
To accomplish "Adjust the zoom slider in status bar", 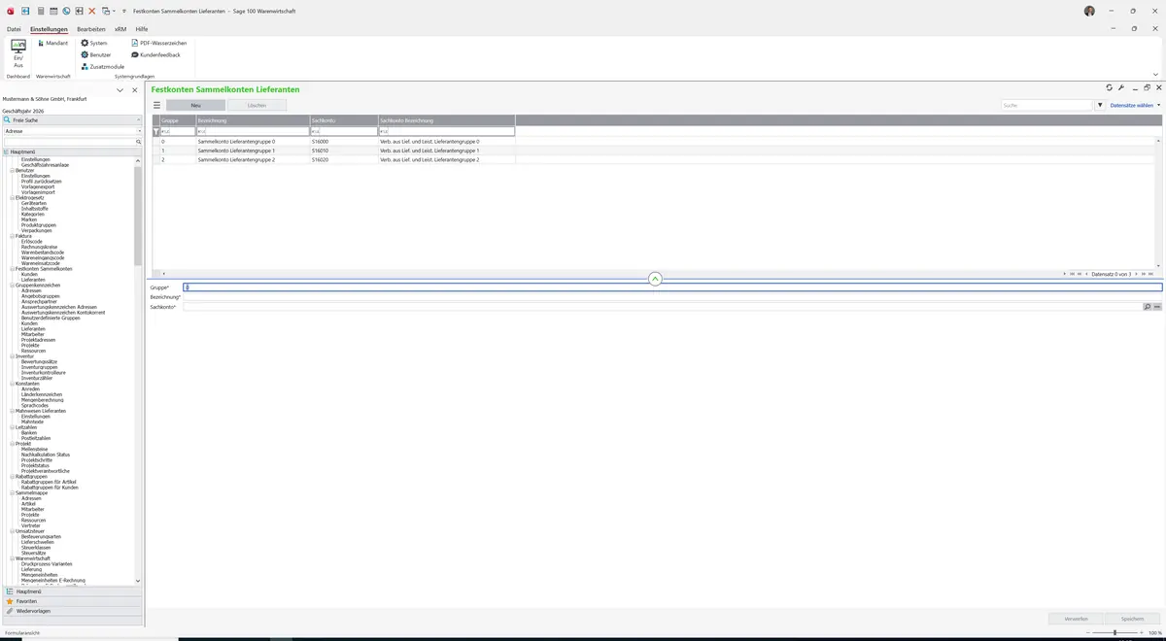I will [x=1115, y=632].
